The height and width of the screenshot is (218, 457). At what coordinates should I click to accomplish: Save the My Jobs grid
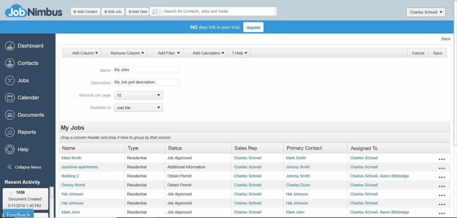tap(437, 53)
